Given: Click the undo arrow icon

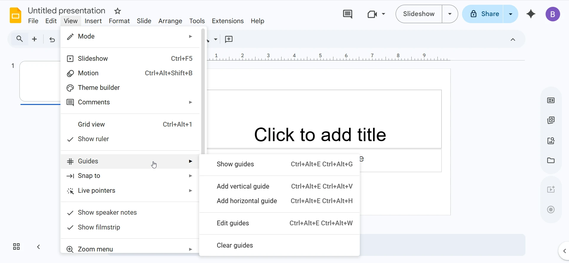Looking at the screenshot, I should (52, 39).
